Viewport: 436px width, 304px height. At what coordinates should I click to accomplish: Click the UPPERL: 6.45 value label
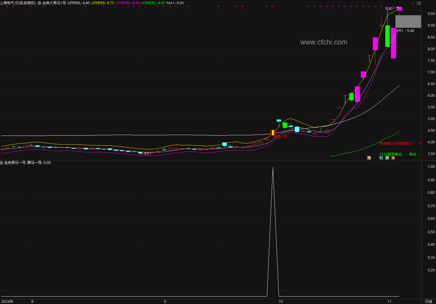coord(79,3)
